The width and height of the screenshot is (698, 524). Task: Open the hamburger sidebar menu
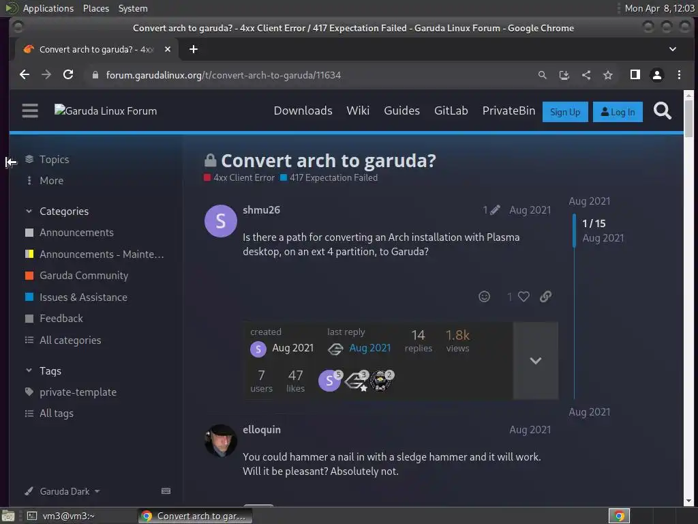click(x=30, y=111)
